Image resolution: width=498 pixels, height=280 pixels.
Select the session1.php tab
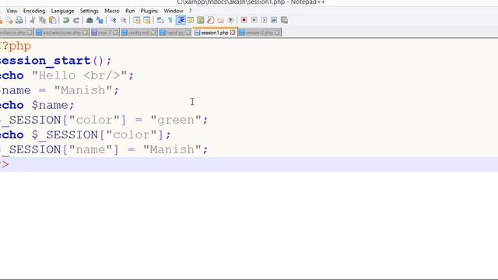pos(215,33)
